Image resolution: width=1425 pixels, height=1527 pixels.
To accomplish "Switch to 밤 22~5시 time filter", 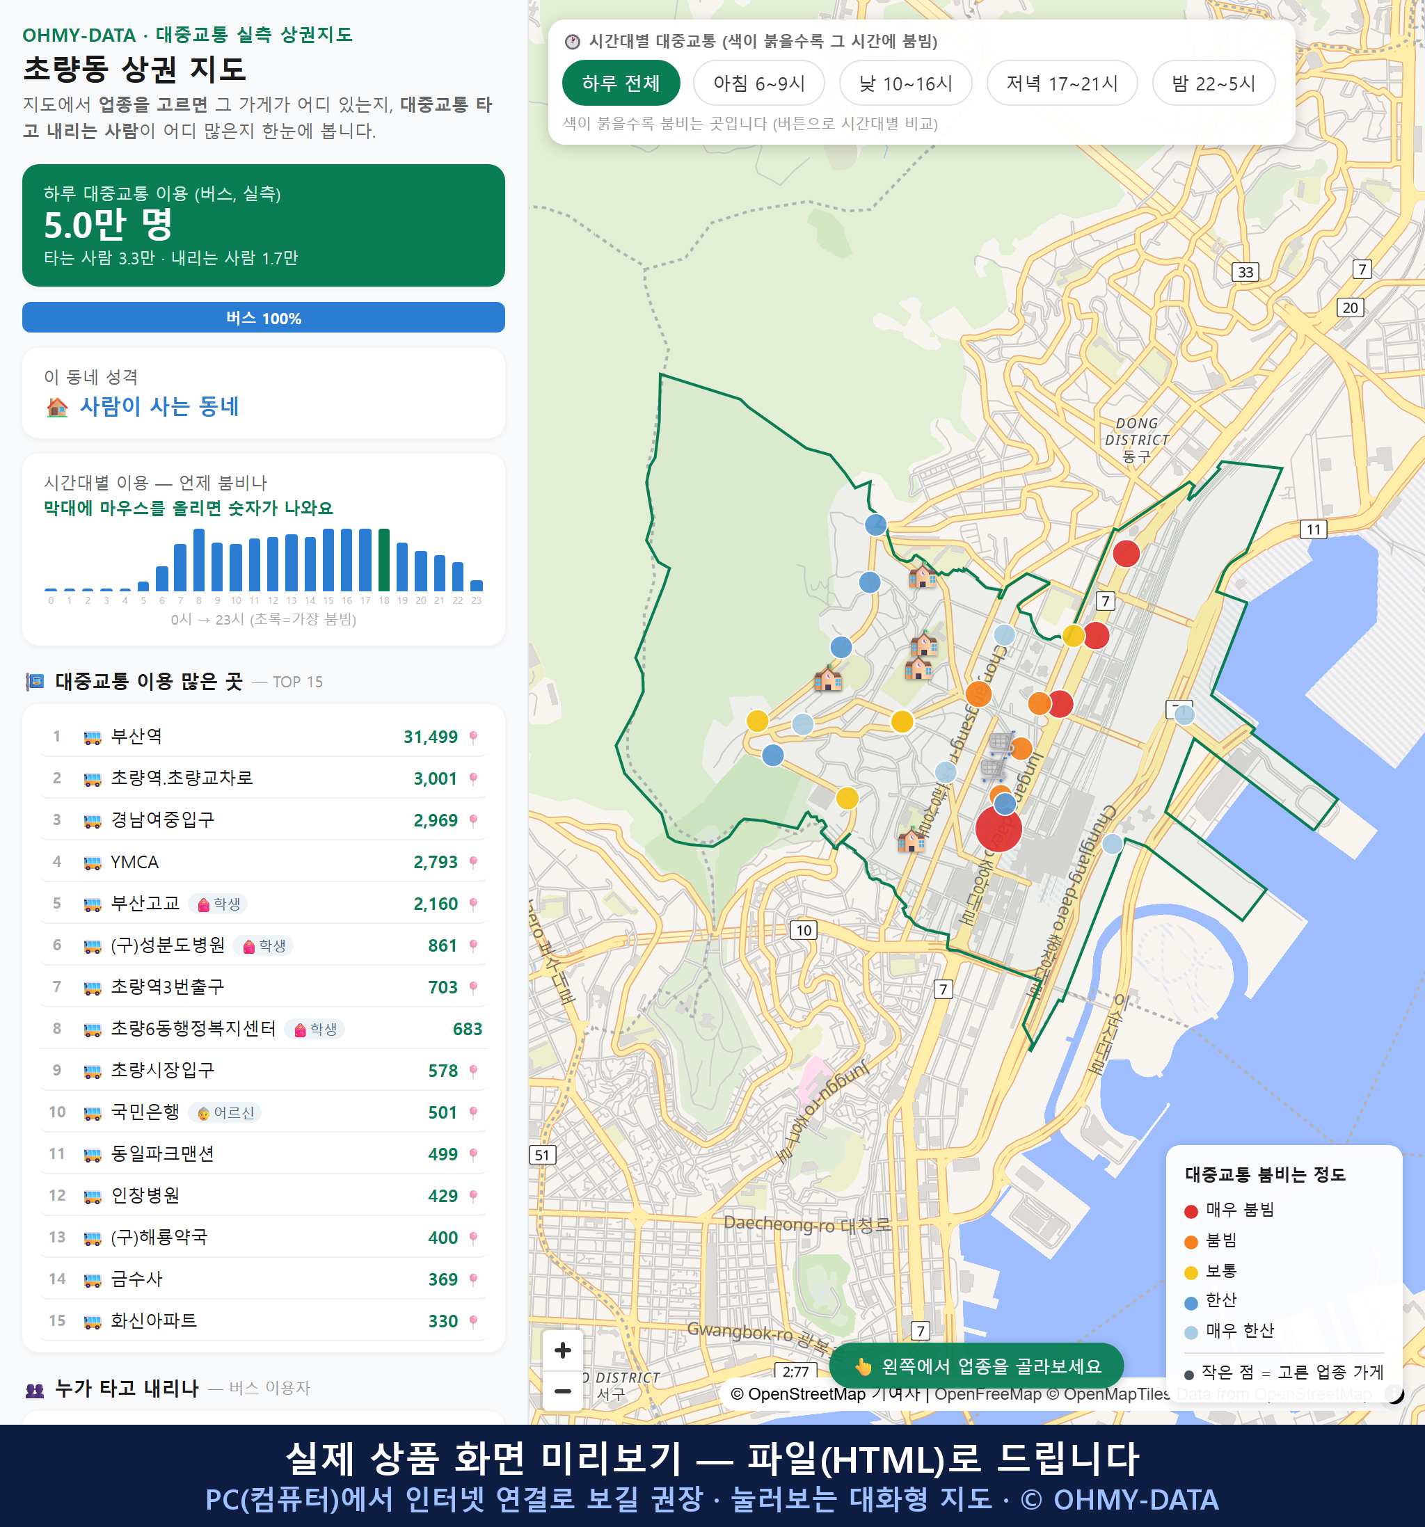I will click(x=1213, y=83).
